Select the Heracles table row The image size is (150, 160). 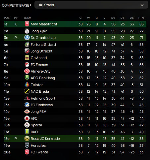(x=75, y=145)
